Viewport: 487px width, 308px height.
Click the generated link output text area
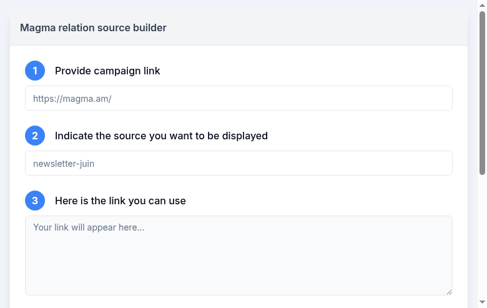[239, 256]
